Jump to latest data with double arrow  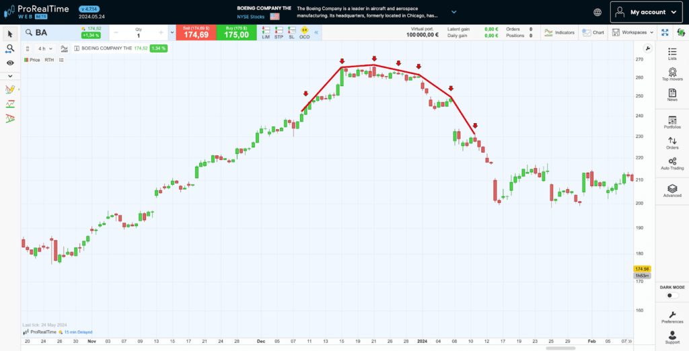point(630,341)
